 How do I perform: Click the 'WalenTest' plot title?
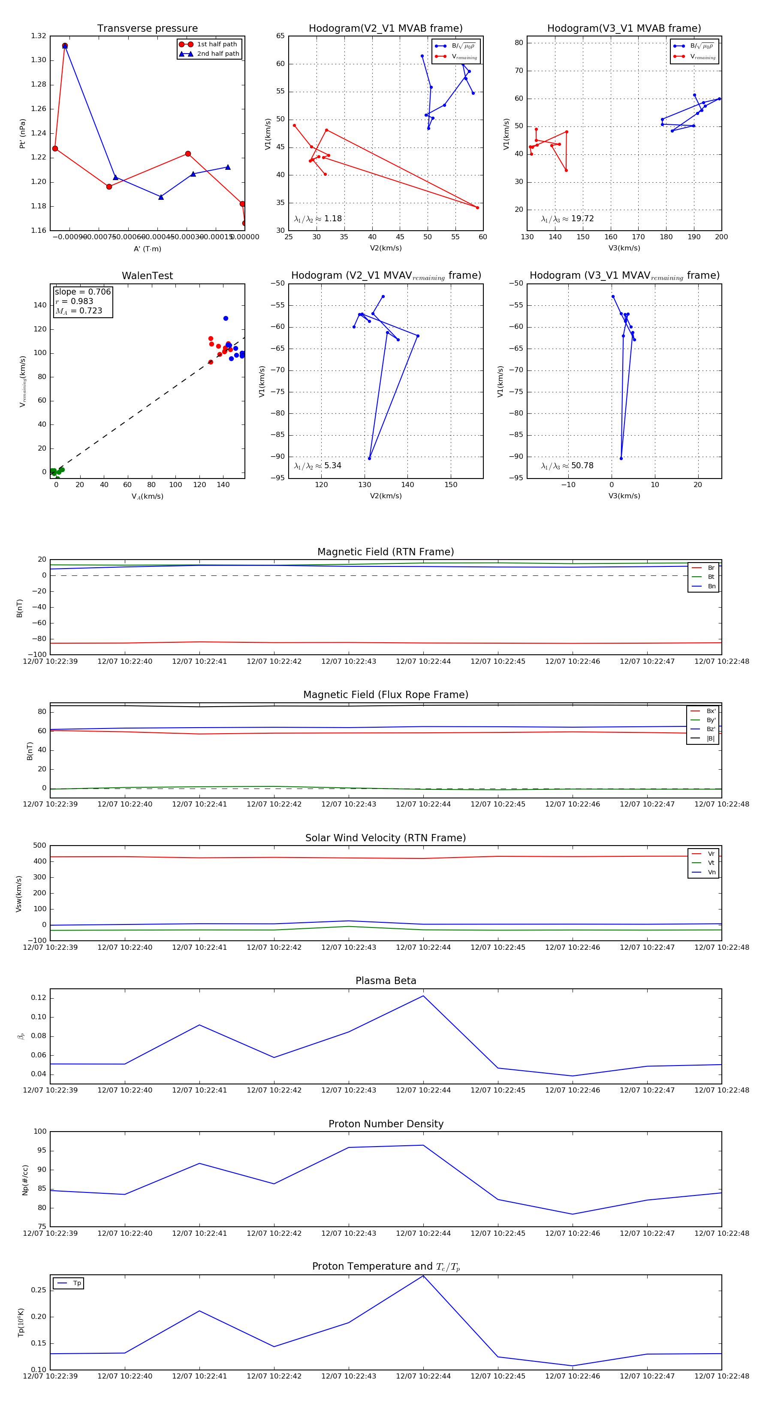[x=147, y=276]
